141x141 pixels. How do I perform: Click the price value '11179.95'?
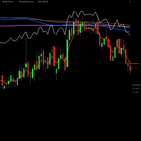pyautogui.click(x=136, y=85)
